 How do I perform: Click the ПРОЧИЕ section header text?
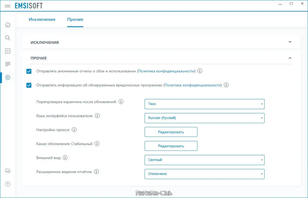(38, 58)
